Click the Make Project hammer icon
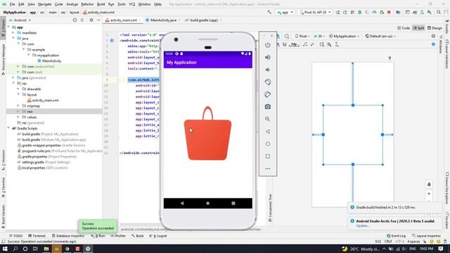 point(269,13)
